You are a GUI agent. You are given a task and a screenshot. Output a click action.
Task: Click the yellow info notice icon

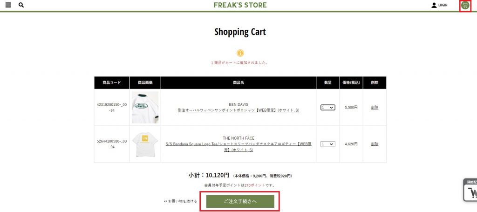click(x=240, y=53)
